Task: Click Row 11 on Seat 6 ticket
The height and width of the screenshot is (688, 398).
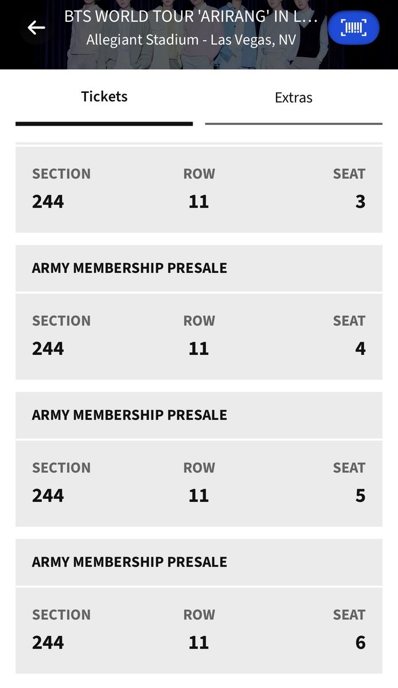Action: tap(198, 642)
